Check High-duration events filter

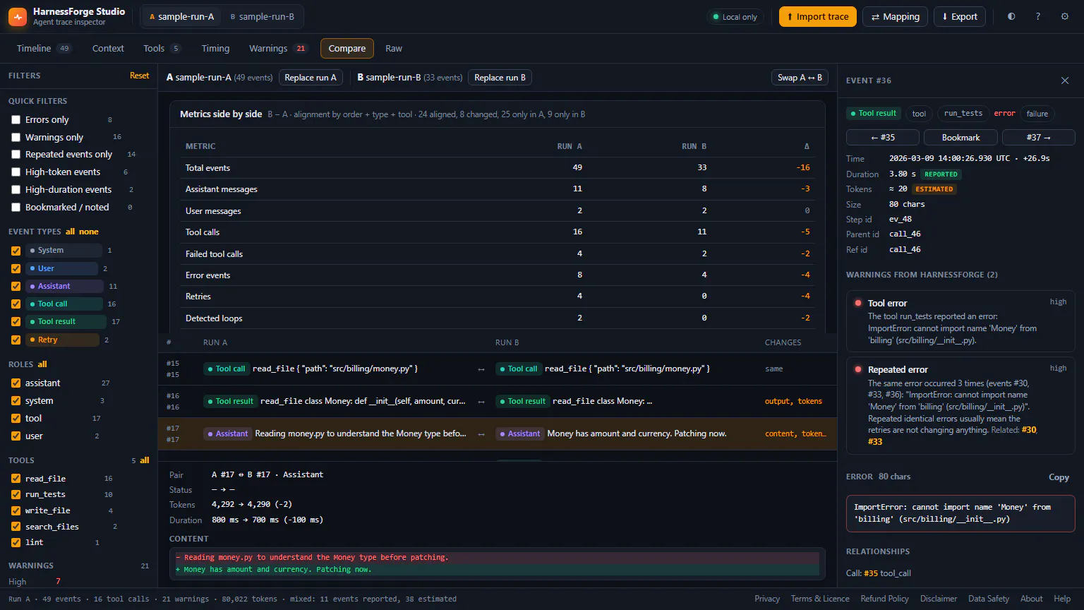coord(16,190)
